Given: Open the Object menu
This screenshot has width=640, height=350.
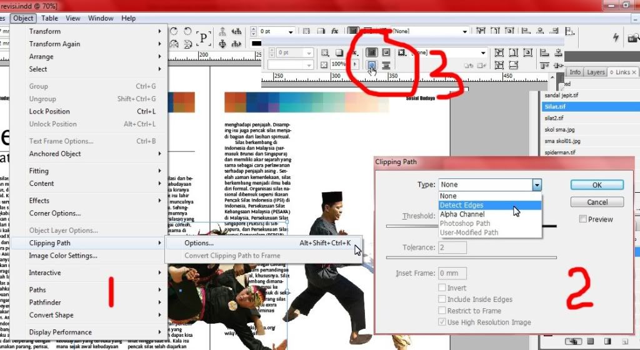Looking at the screenshot, I should pyautogui.click(x=23, y=18).
